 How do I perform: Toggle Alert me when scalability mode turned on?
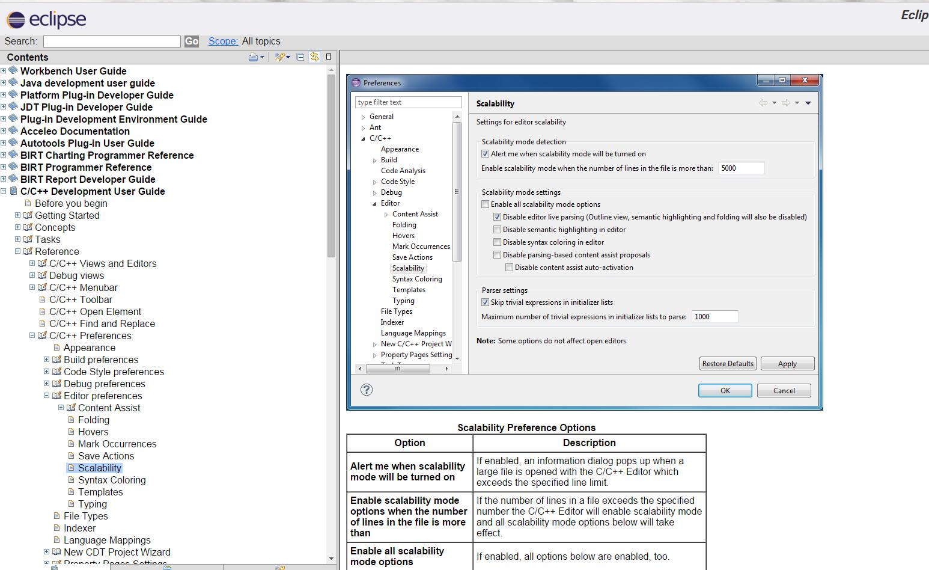pyautogui.click(x=485, y=154)
